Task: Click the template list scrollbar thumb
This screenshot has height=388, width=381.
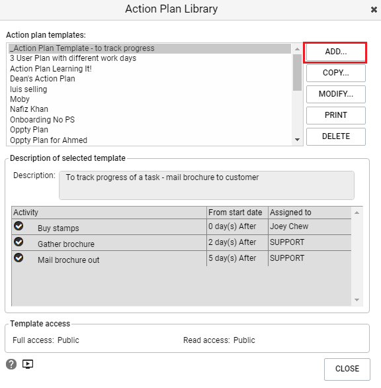Action: pos(297,73)
